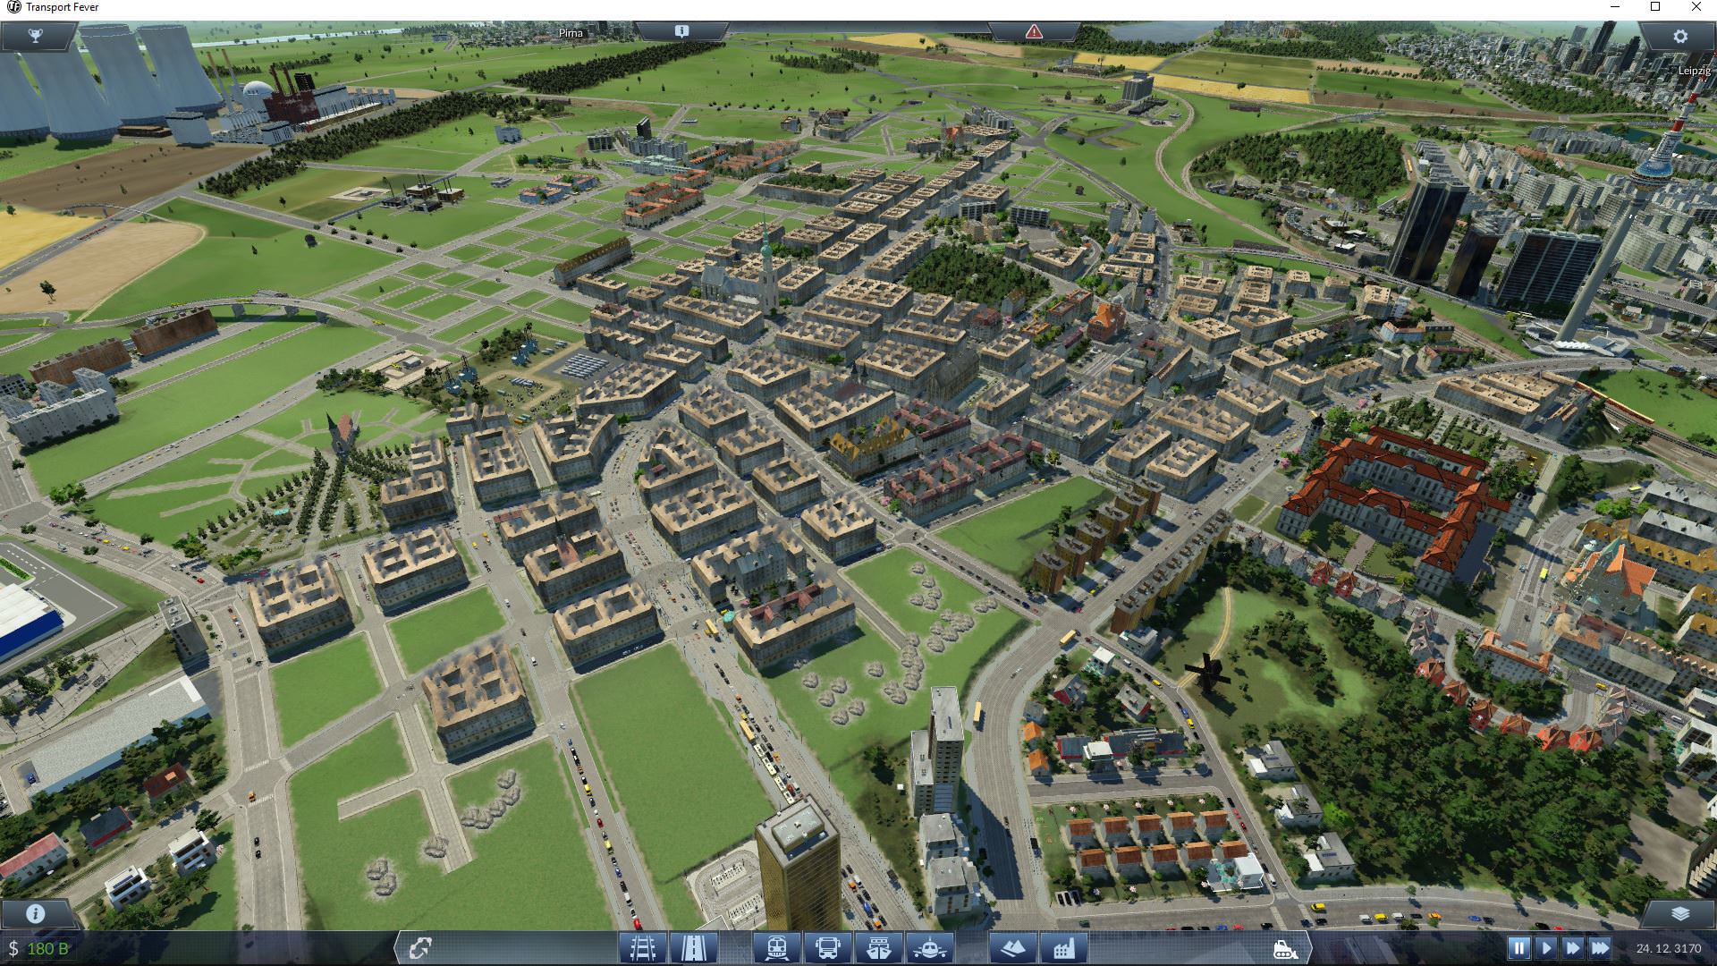This screenshot has height=966, width=1717.
Task: Open the airplane management menu
Action: pos(930,947)
